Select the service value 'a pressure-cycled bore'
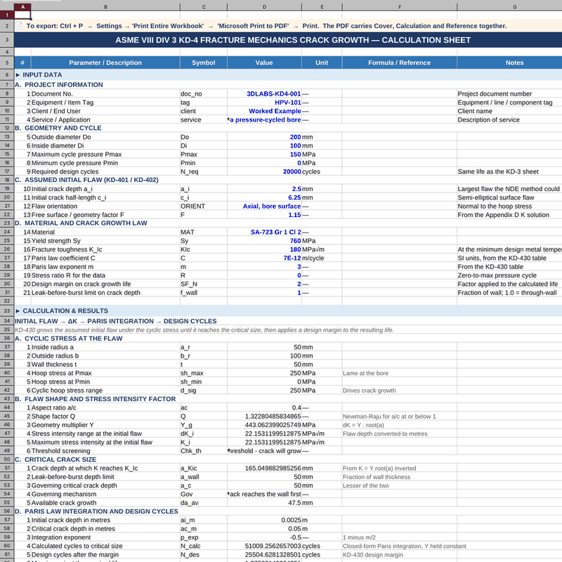This screenshot has height=562, width=562. (264, 119)
